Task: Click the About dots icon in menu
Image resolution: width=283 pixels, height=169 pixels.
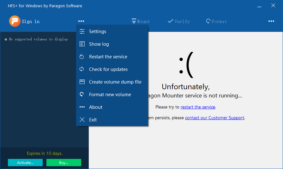Action: 82,107
